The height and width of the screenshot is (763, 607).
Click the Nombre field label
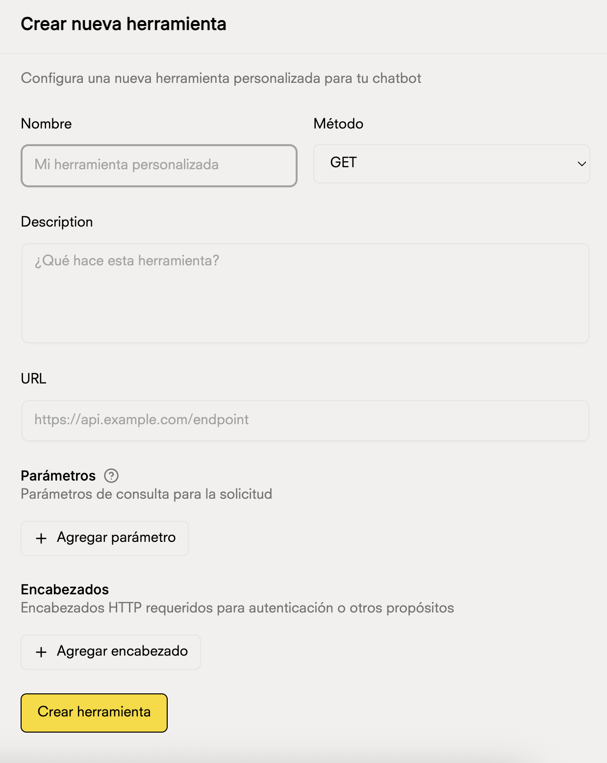[46, 124]
